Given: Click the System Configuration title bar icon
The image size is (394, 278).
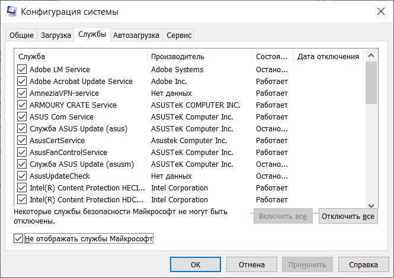Looking at the screenshot, I should pyautogui.click(x=10, y=11).
